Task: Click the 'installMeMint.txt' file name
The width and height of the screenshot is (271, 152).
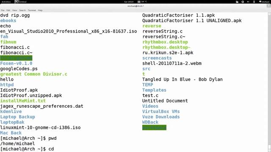Action: (23, 101)
